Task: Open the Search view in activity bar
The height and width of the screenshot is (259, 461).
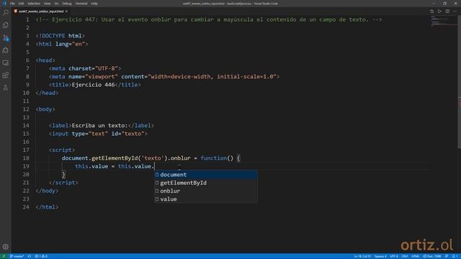Action: (6, 13)
